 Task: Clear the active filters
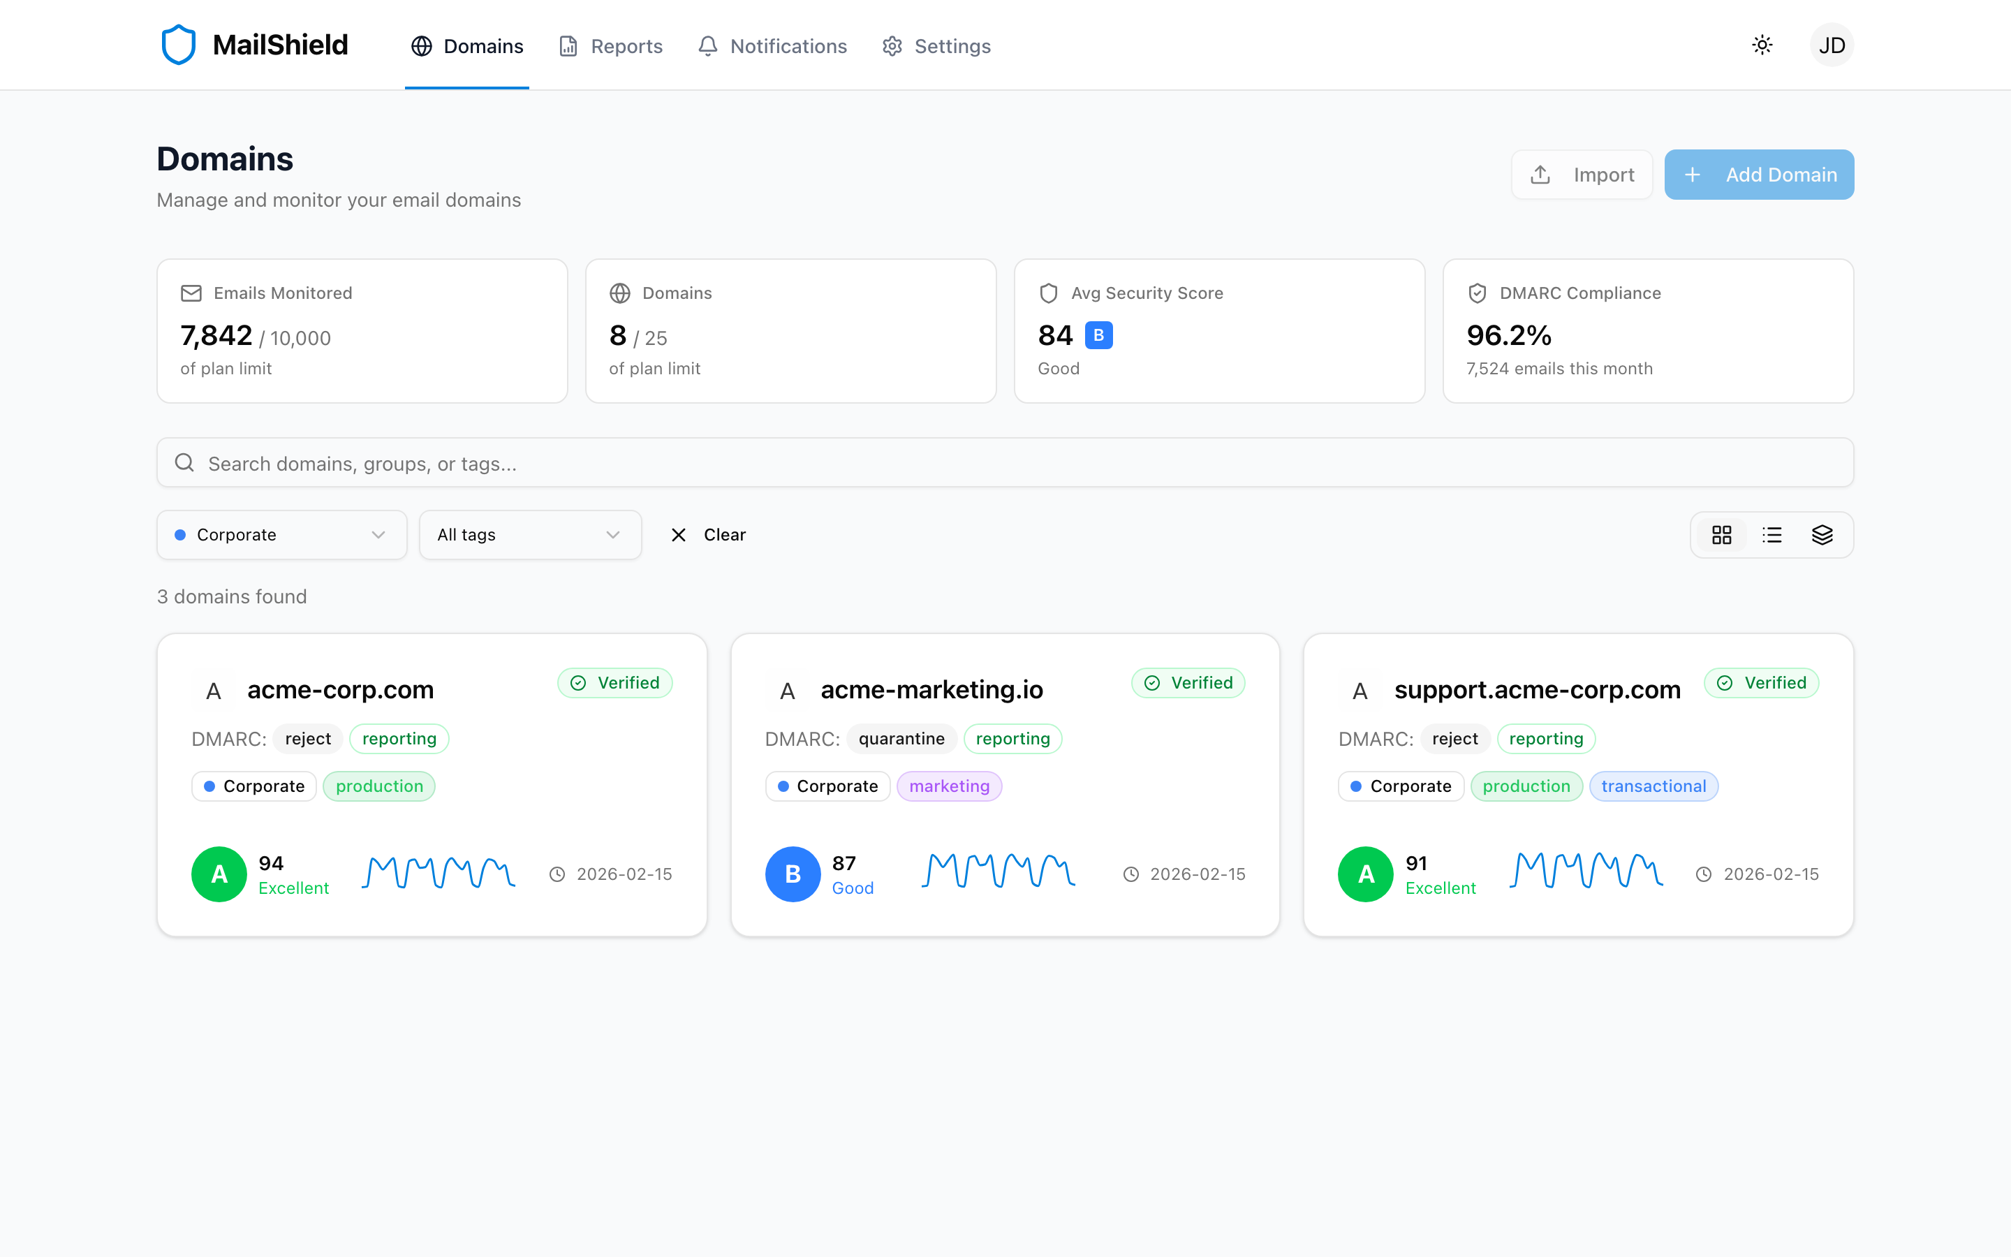tap(708, 534)
